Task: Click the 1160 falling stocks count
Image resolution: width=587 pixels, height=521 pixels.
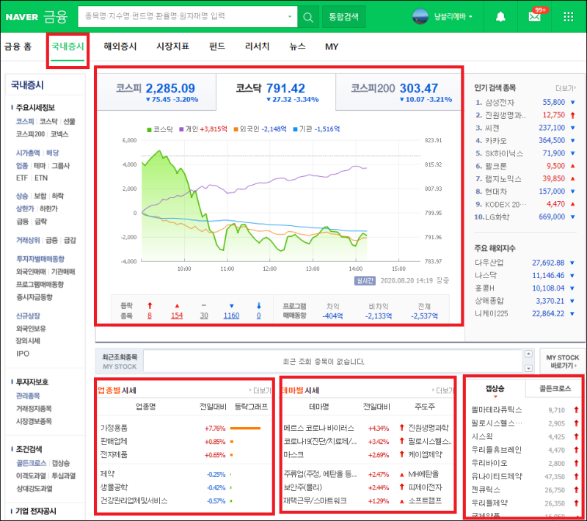Action: [x=231, y=316]
